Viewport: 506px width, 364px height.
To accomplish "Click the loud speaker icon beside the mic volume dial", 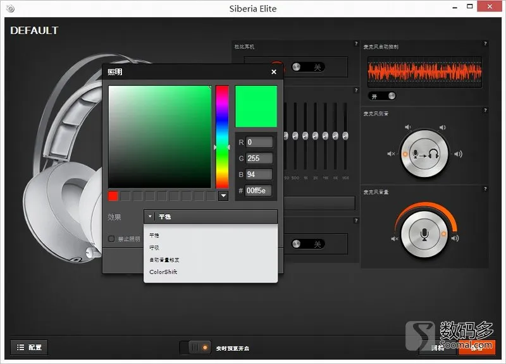I will tap(455, 238).
